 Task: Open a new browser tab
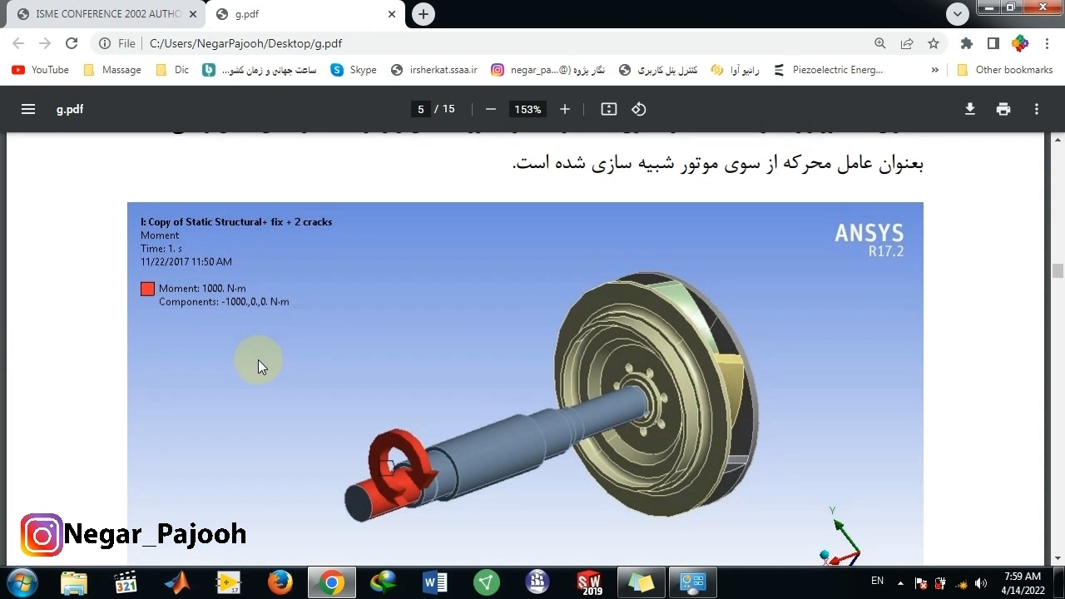pos(424,14)
